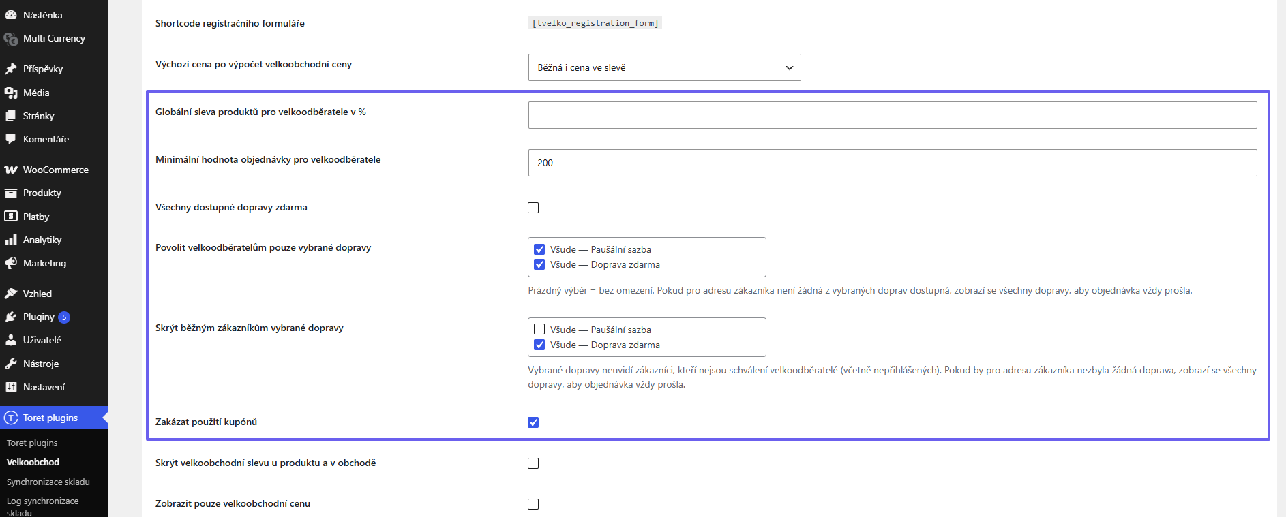Select the [tvelko_registration_form] shortcode text

595,23
